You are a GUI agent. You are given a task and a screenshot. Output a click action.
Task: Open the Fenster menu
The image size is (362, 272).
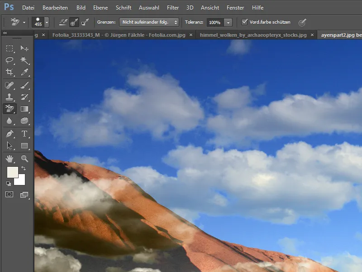pyautogui.click(x=235, y=8)
